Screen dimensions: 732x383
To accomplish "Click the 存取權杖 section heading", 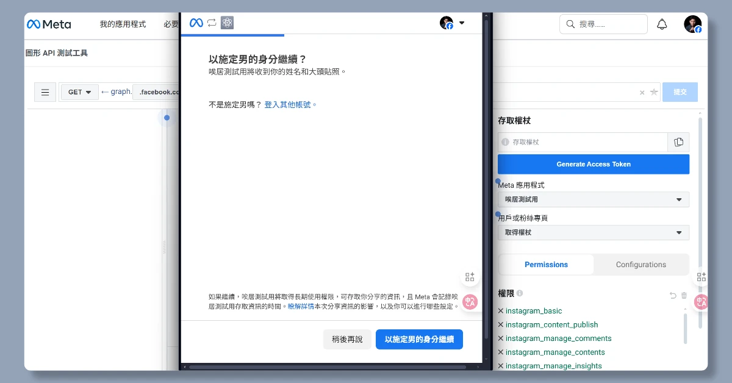I will tap(514, 121).
